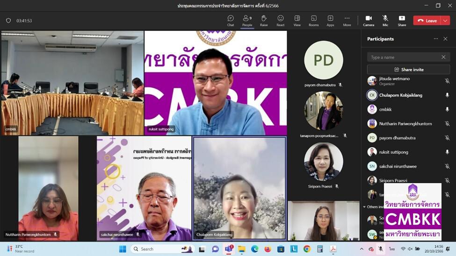Toggle mic for ruksit suttipong in list

click(x=447, y=152)
